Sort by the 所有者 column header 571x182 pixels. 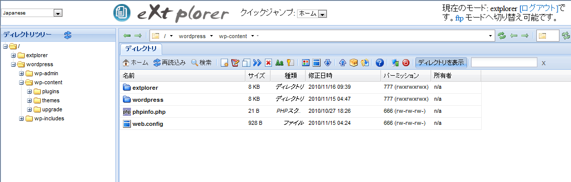[x=456, y=76]
